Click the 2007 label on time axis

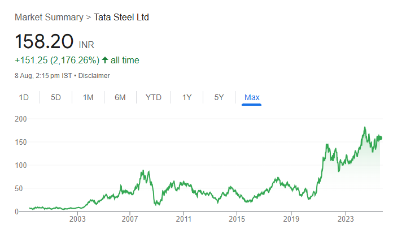(130, 218)
